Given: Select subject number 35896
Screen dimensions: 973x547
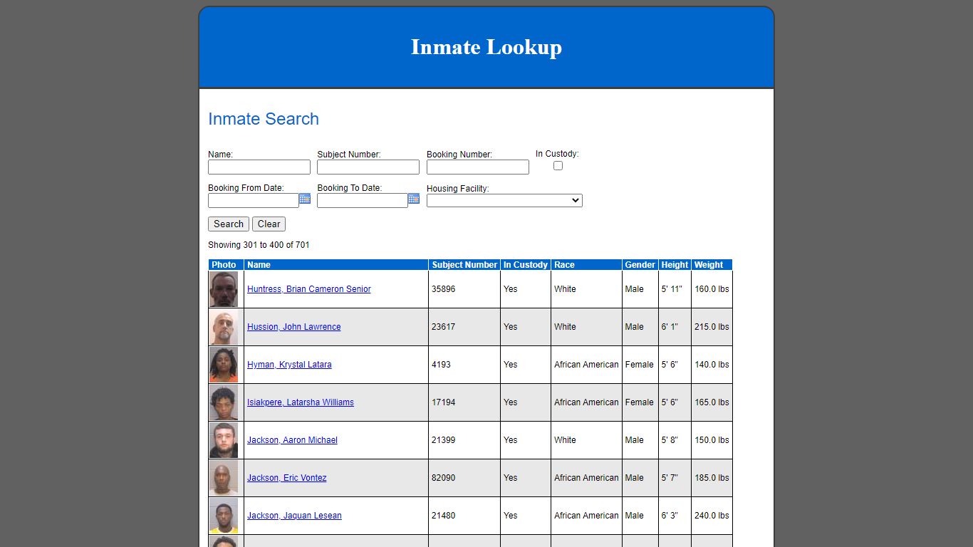Looking at the screenshot, I should 443,289.
